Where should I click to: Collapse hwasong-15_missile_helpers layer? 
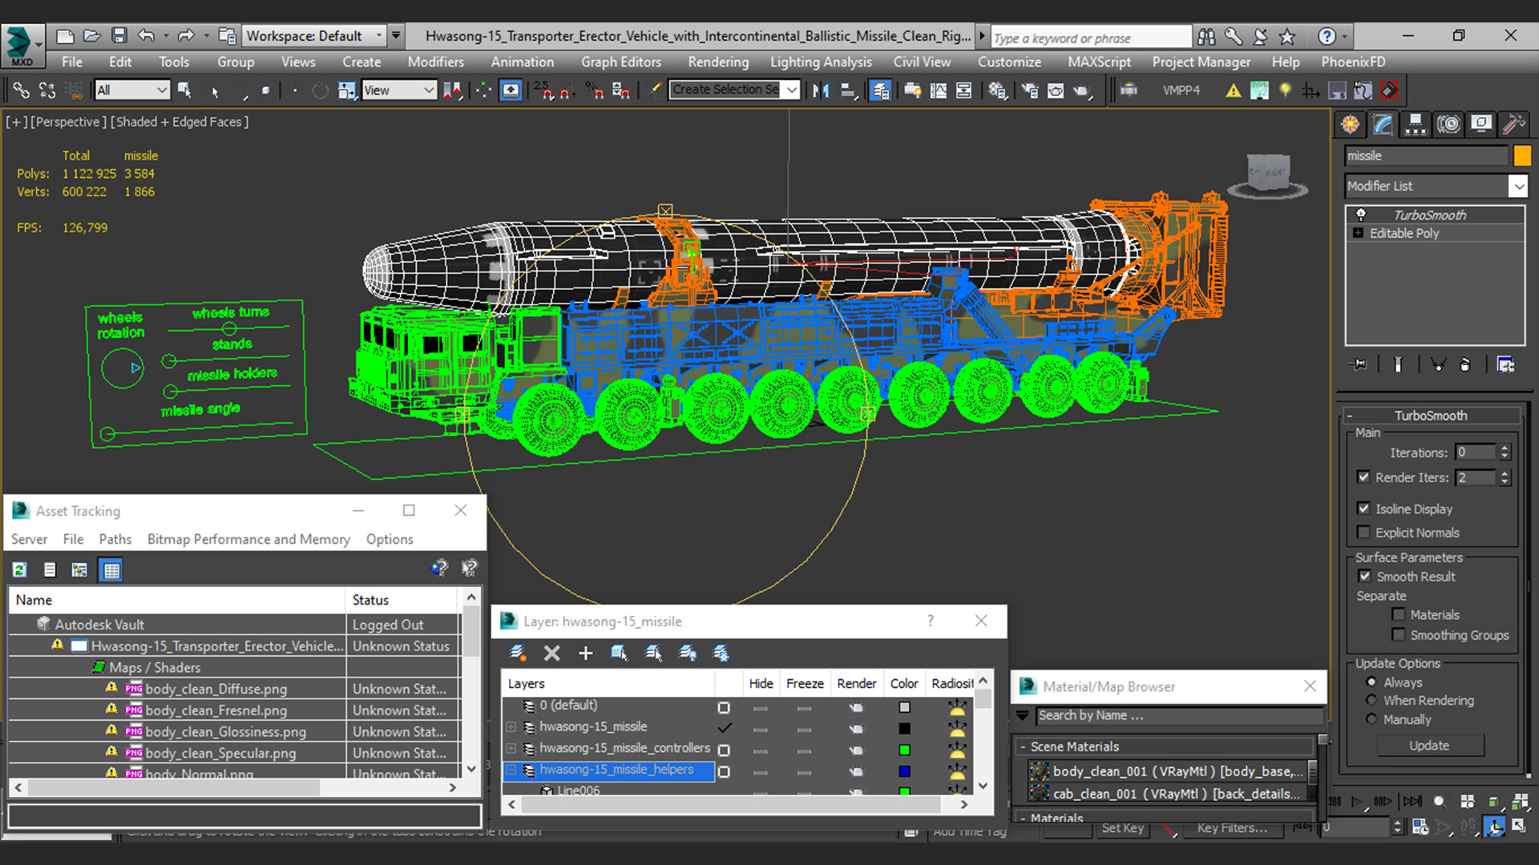pos(511,770)
